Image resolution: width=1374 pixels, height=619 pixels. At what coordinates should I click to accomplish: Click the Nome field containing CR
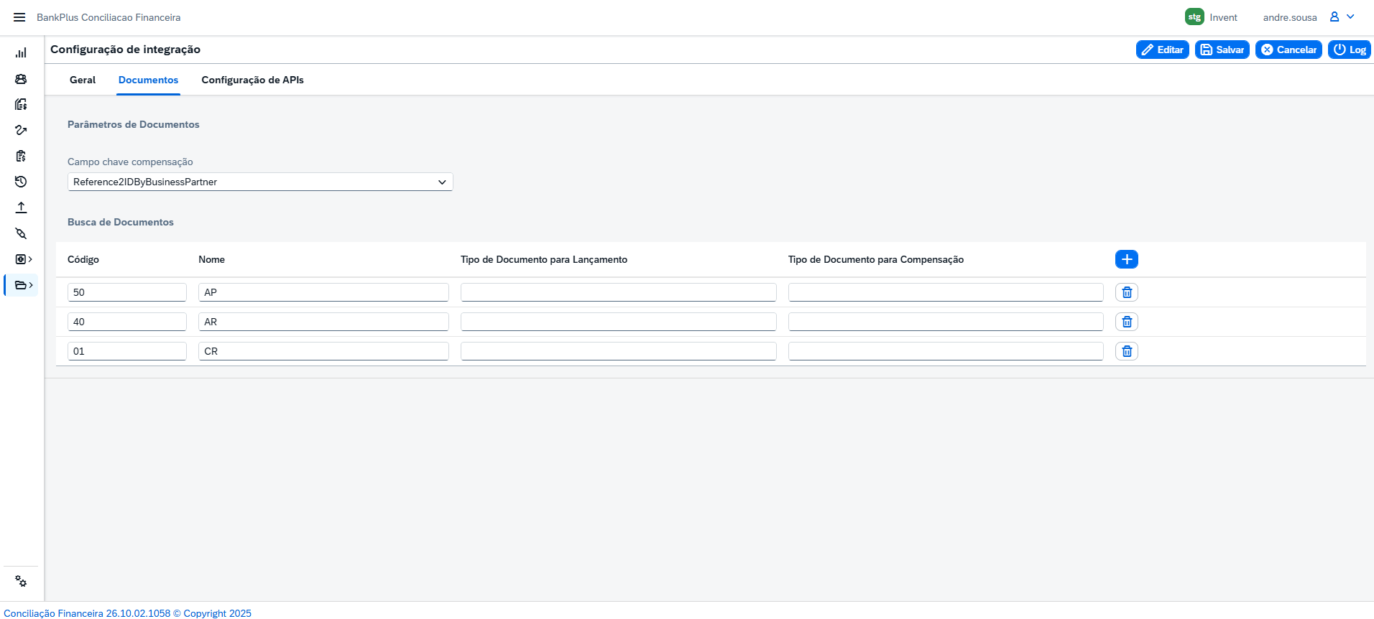[324, 351]
